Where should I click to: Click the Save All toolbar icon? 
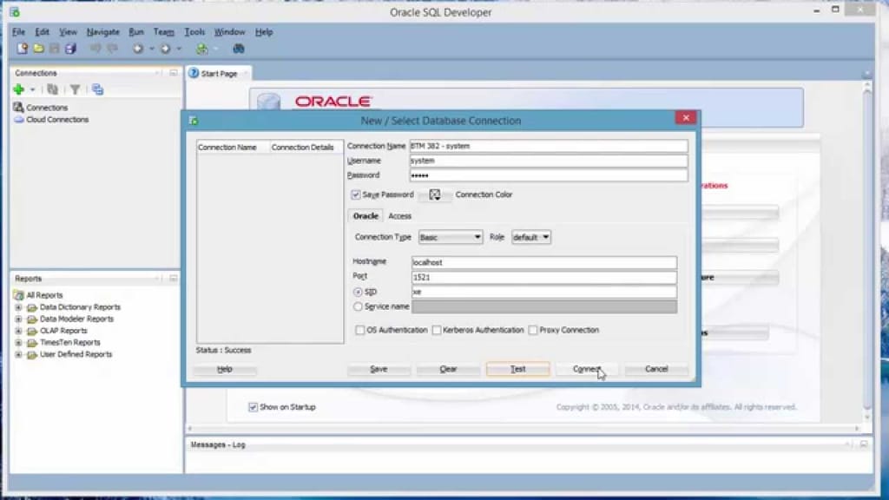(x=72, y=49)
